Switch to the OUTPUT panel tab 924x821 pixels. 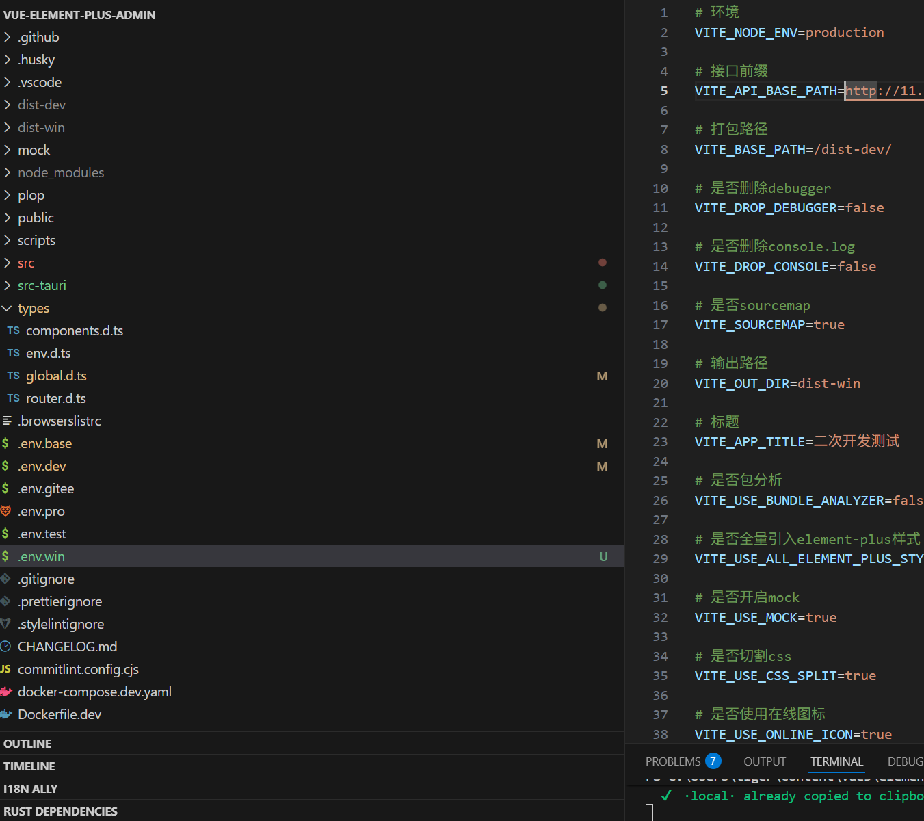[765, 761]
